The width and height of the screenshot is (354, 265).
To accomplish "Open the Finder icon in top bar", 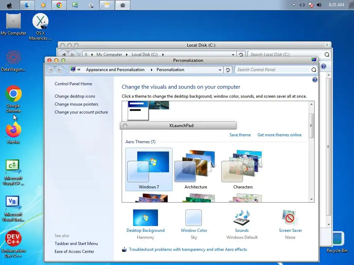I will (27, 5).
